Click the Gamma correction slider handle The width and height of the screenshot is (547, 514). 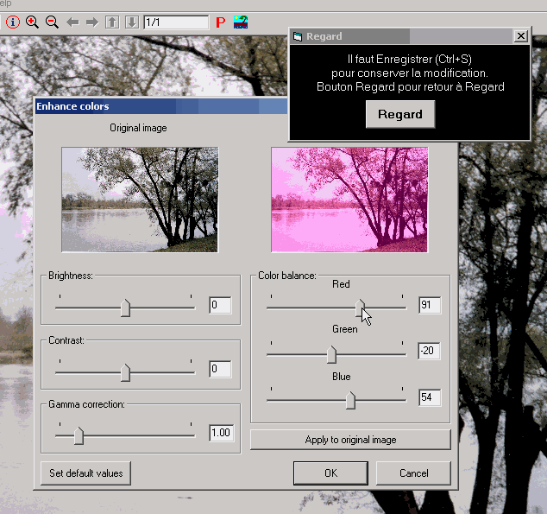tap(79, 435)
